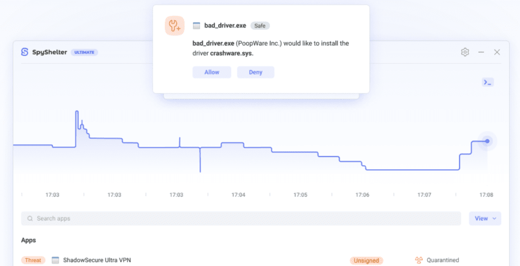520x266 pixels.
Task: Open SpyShelter settings gear
Action: tap(465, 52)
